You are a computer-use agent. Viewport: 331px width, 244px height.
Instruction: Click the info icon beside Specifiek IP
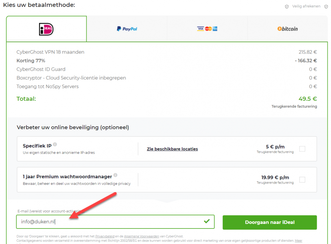click(x=55, y=144)
